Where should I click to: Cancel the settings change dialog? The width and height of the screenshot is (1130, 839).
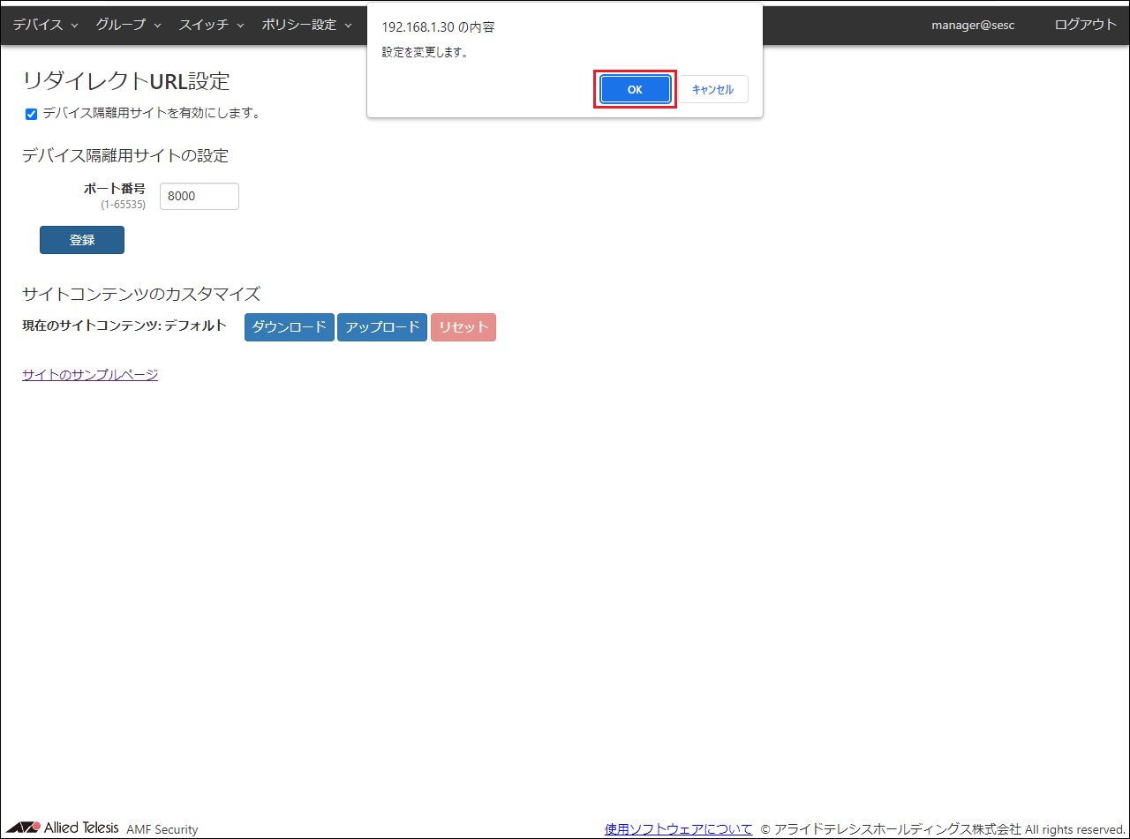pyautogui.click(x=712, y=89)
